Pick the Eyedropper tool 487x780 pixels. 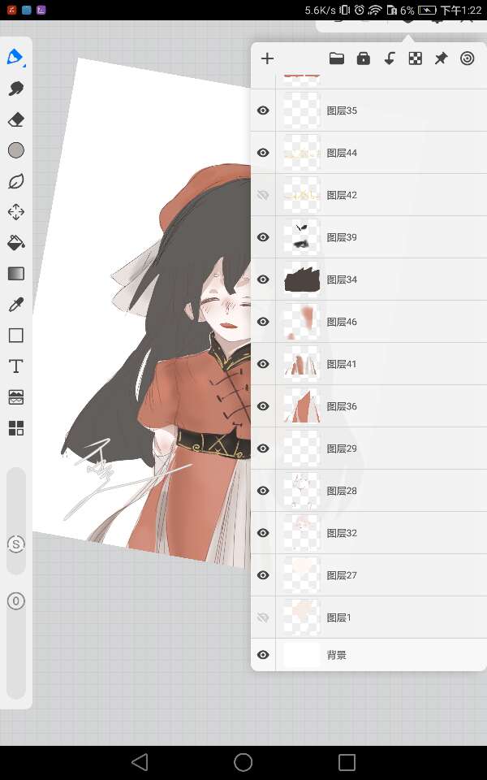tap(15, 305)
